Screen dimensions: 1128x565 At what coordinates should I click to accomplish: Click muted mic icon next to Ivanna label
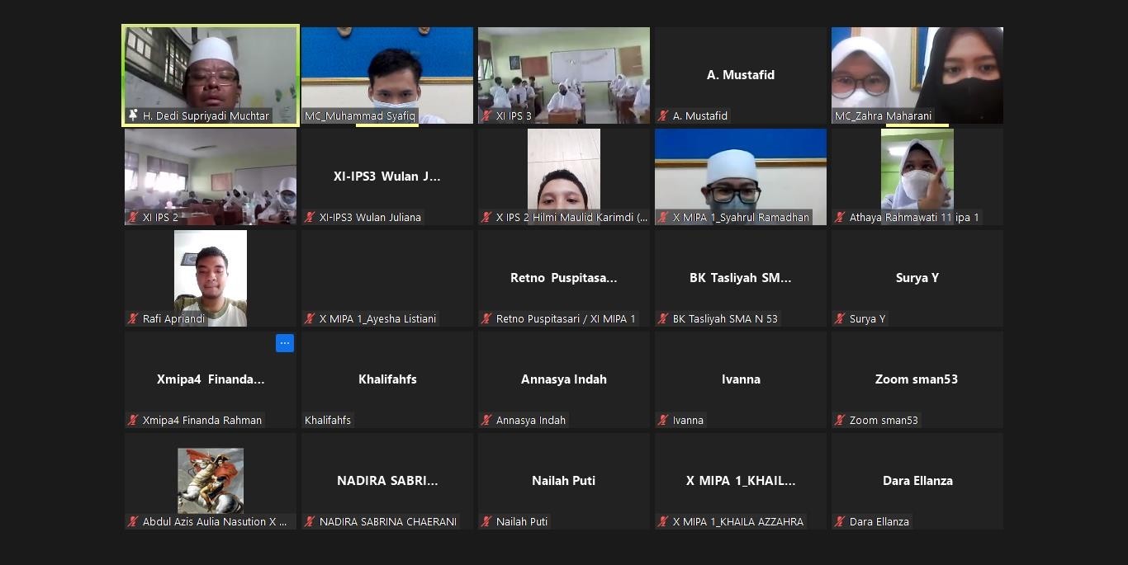[663, 421]
